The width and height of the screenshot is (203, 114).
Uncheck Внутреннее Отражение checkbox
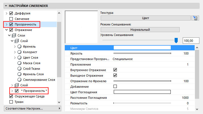point(115,70)
